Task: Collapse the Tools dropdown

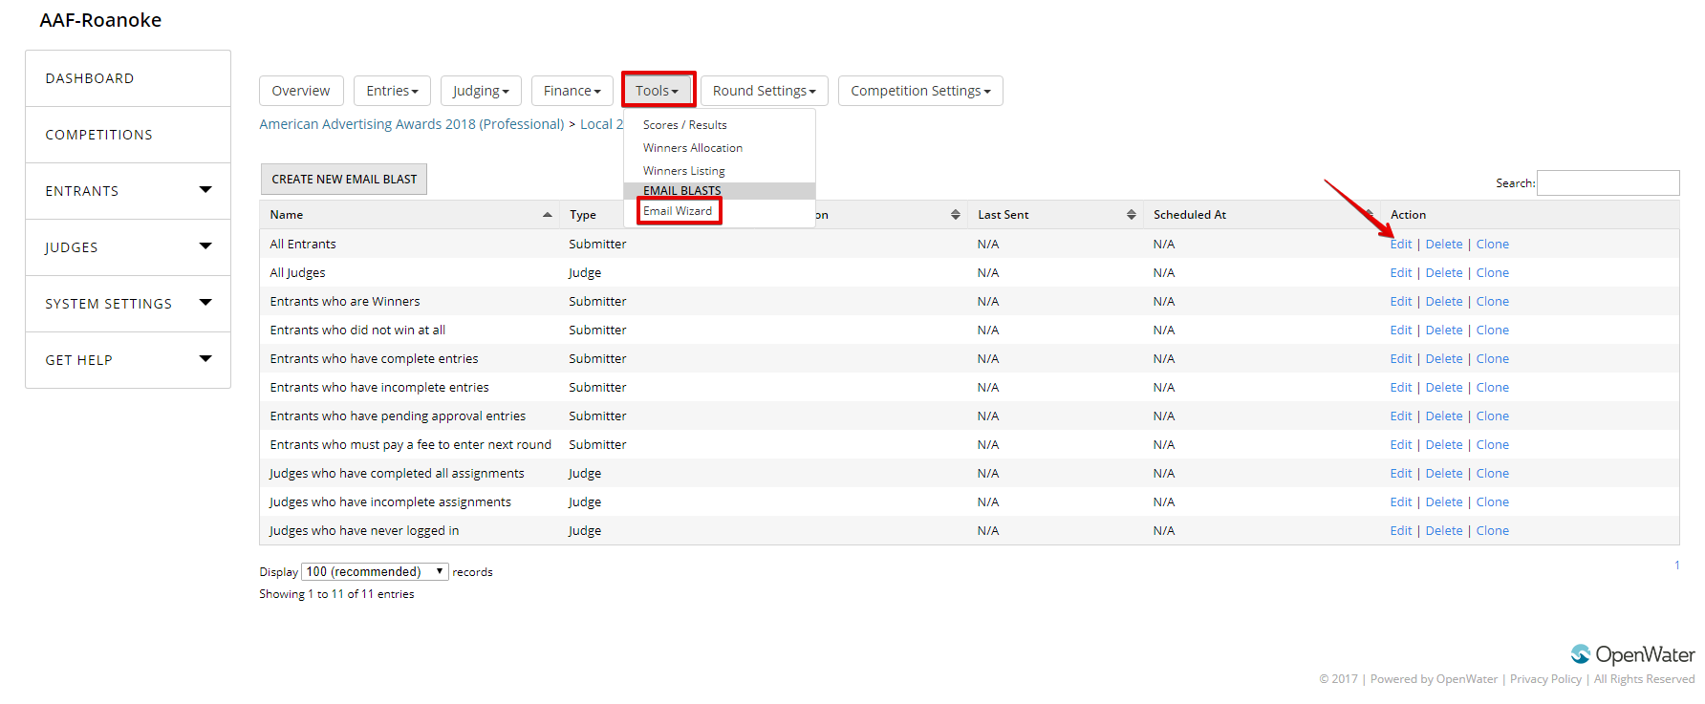Action: coord(658,91)
